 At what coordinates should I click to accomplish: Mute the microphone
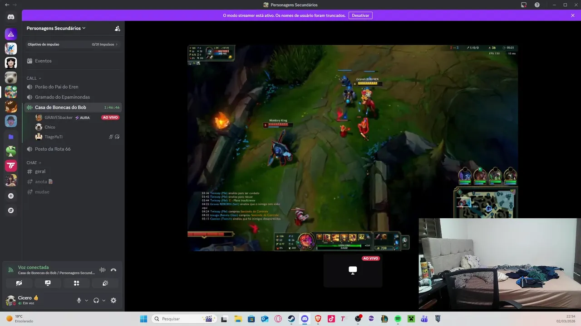point(79,300)
